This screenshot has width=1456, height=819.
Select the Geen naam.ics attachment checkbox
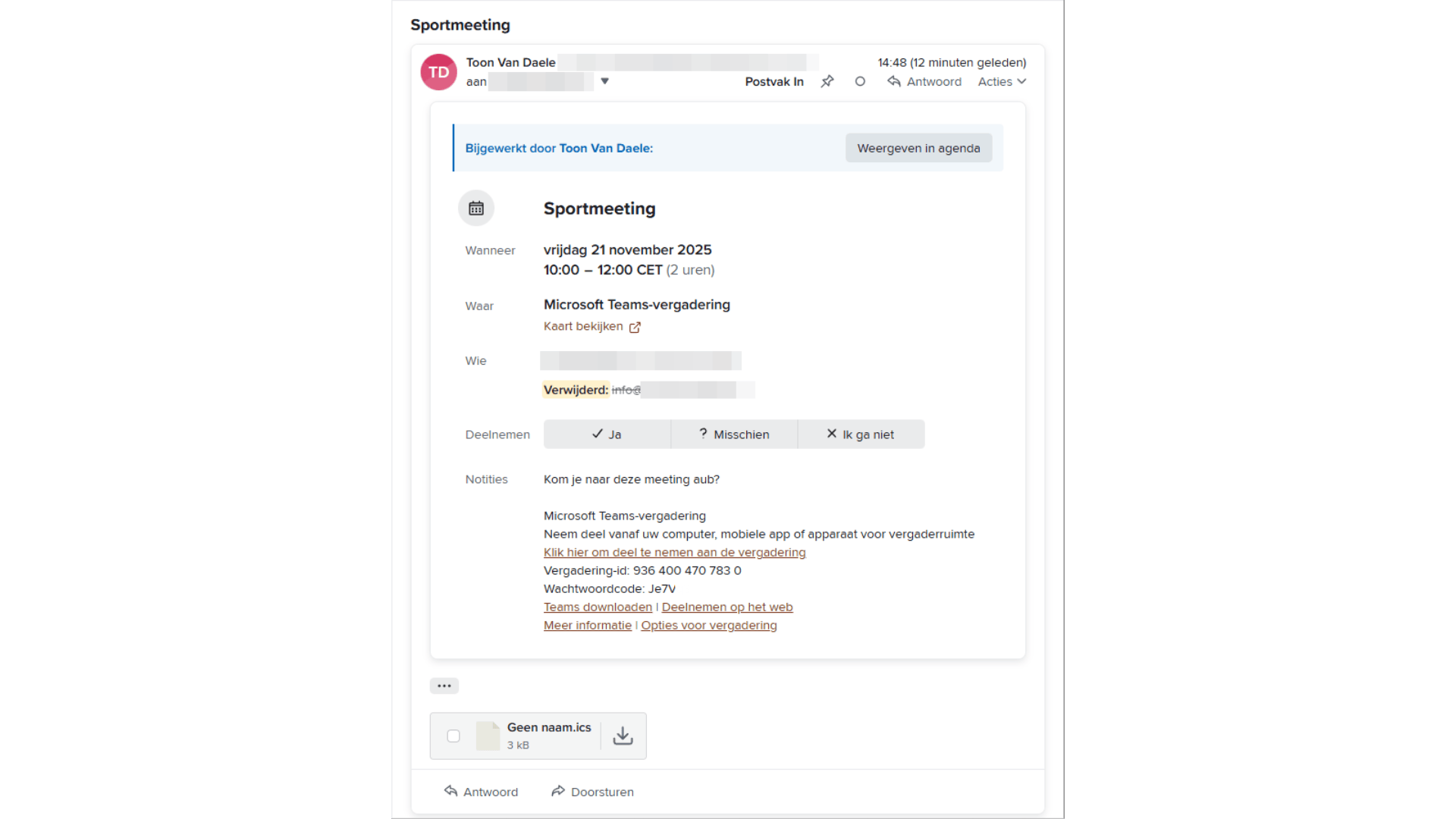(453, 736)
